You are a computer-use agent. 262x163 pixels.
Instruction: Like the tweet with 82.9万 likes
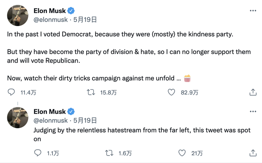(172, 92)
